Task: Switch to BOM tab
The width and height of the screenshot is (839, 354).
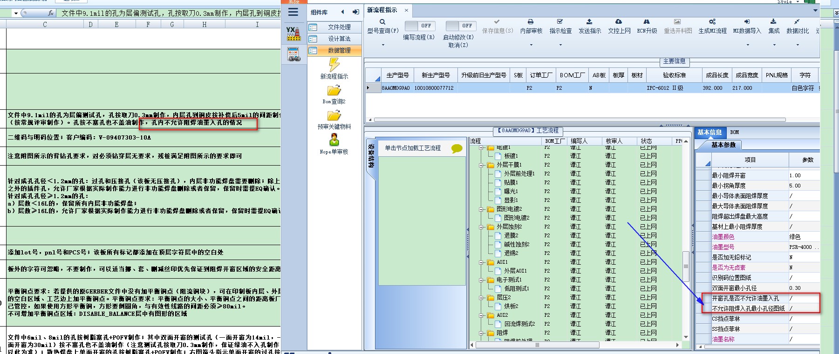Action: (735, 132)
